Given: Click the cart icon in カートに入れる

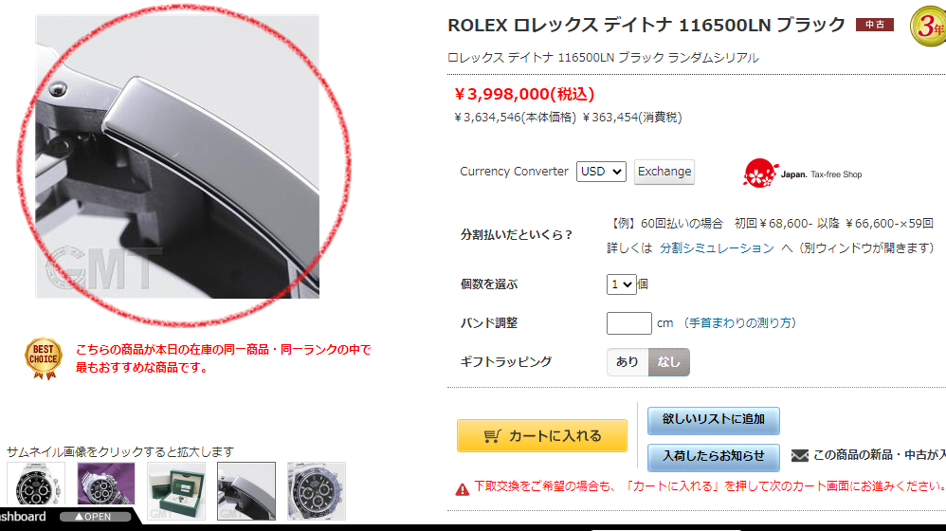Looking at the screenshot, I should click(x=492, y=435).
